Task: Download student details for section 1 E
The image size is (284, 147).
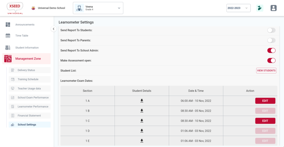Action: 142,141
